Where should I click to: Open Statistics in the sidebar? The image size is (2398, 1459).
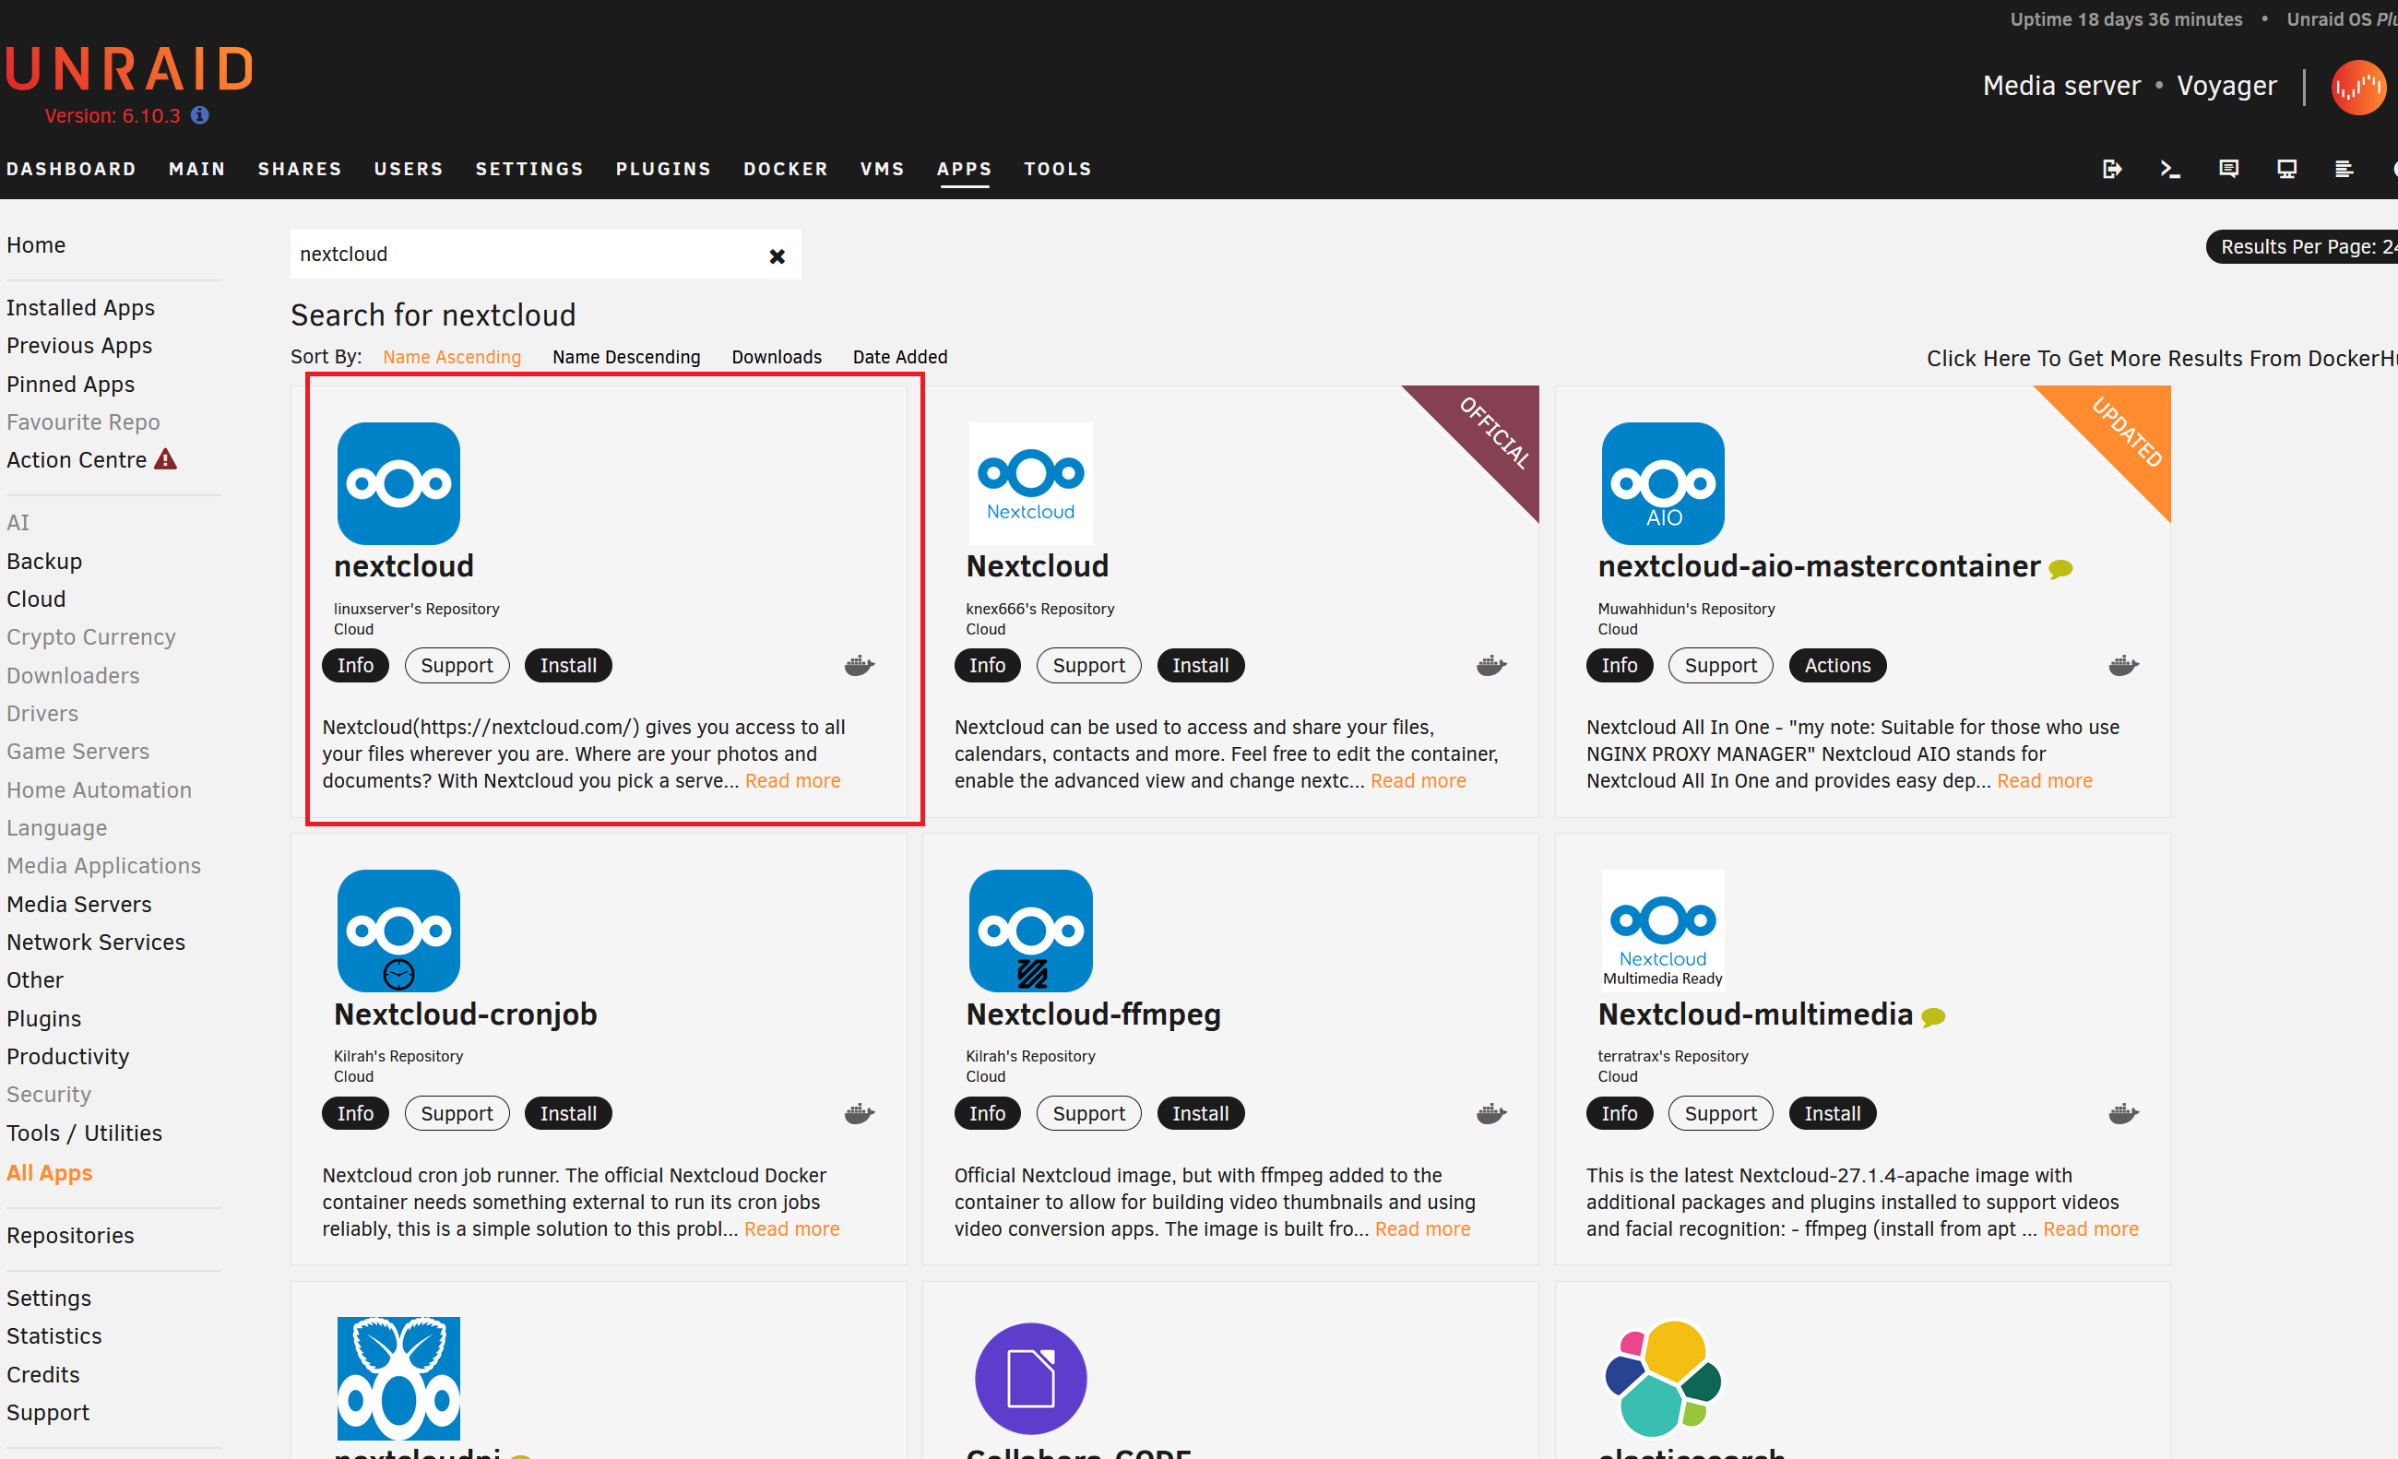click(53, 1335)
